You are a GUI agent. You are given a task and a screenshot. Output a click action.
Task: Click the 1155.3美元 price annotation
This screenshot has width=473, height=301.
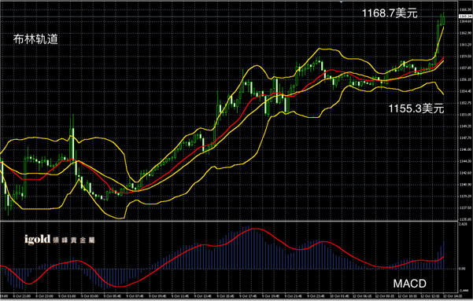click(x=416, y=108)
